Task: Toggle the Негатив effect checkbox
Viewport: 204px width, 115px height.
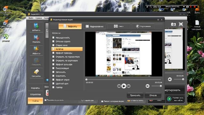Action: (53, 49)
